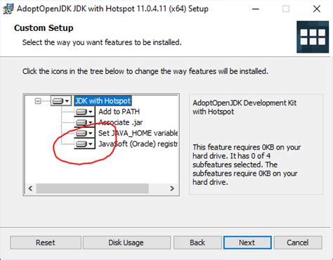The height and width of the screenshot is (260, 333).
Task: Select the Set JAVA_HOME variable feature label
Action: tap(138, 133)
